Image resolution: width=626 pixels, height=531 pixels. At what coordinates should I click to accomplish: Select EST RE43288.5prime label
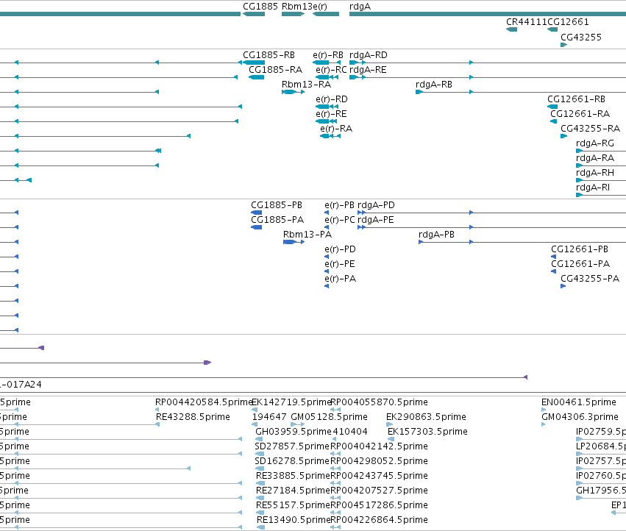193,417
